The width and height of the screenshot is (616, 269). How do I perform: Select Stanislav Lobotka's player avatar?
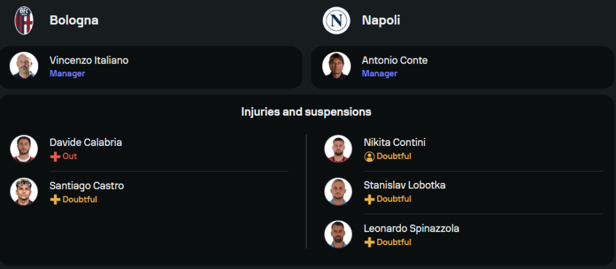pos(338,191)
